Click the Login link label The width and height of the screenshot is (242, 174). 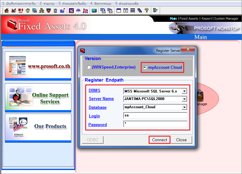coord(94,116)
